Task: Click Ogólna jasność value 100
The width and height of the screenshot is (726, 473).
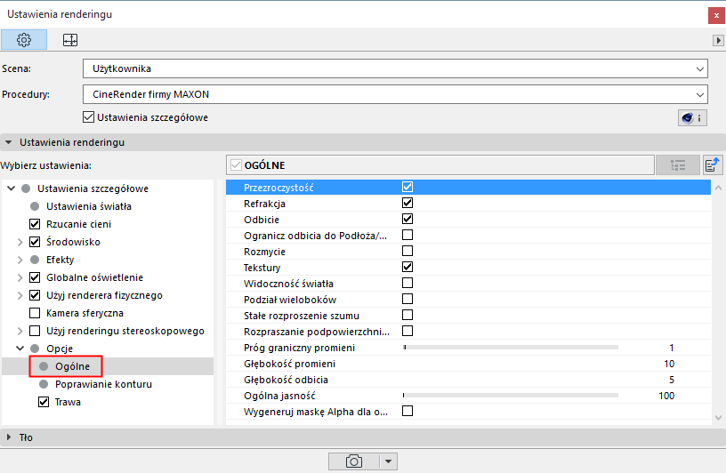Action: (x=666, y=396)
